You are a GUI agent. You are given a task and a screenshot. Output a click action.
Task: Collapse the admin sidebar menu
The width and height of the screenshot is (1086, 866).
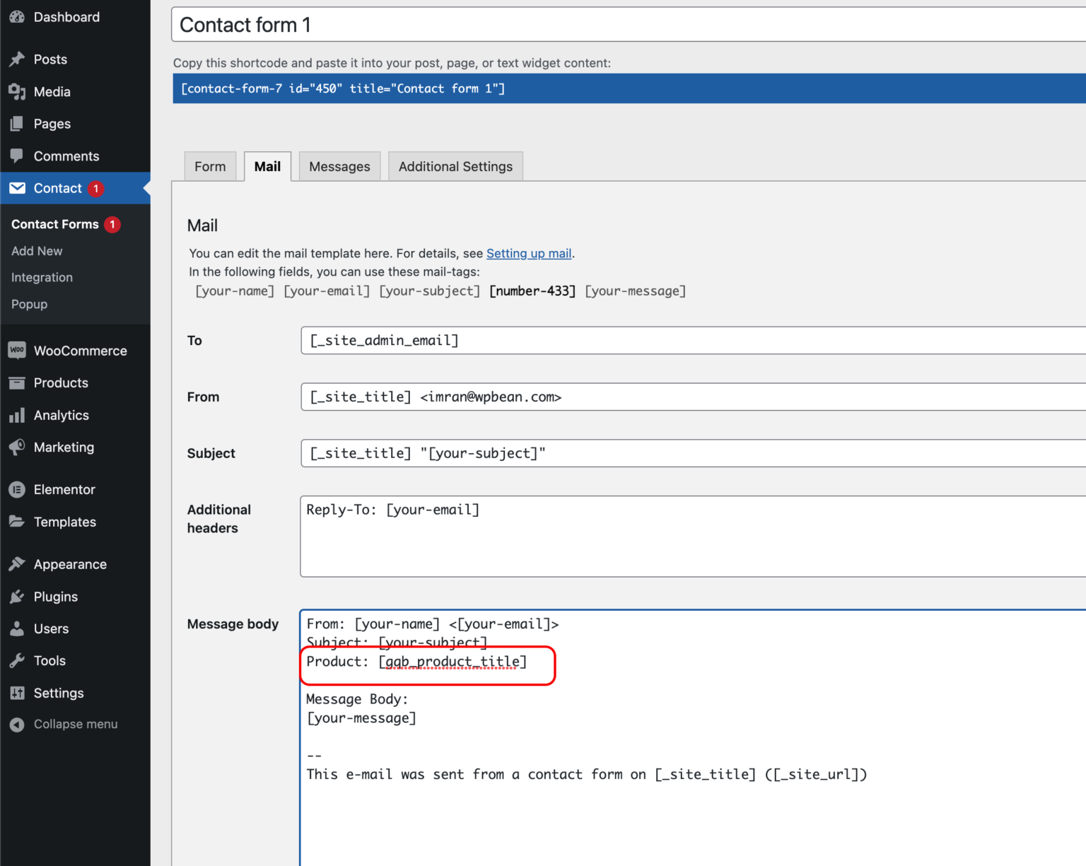coord(76,724)
